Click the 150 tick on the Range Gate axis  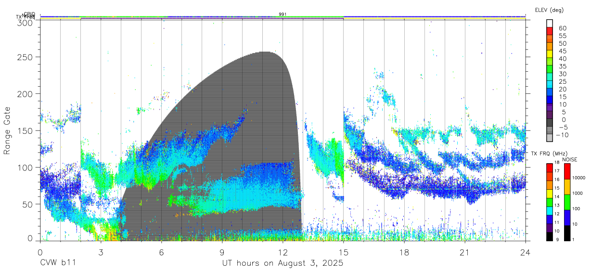point(25,130)
